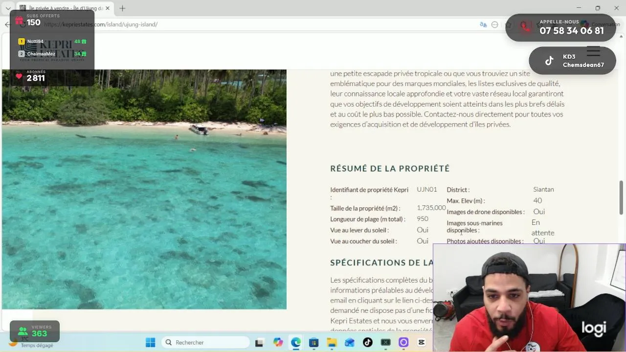Click the Oui value for Images de drone disponibles
This screenshot has width=626, height=352.
[x=539, y=212]
